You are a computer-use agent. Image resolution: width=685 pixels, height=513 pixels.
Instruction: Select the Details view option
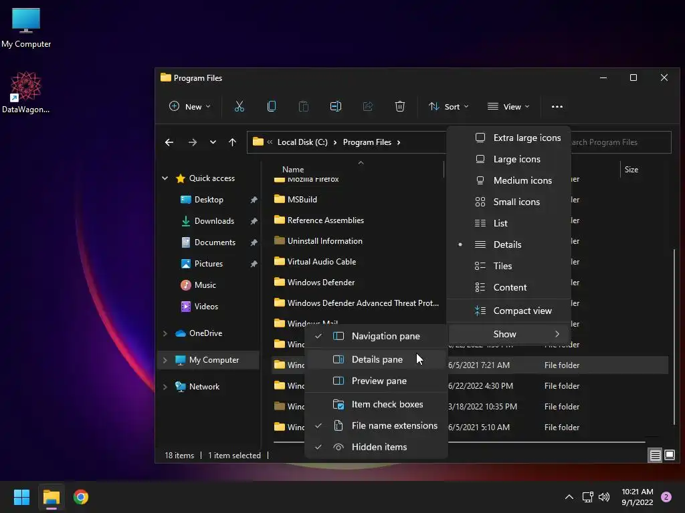(x=509, y=244)
